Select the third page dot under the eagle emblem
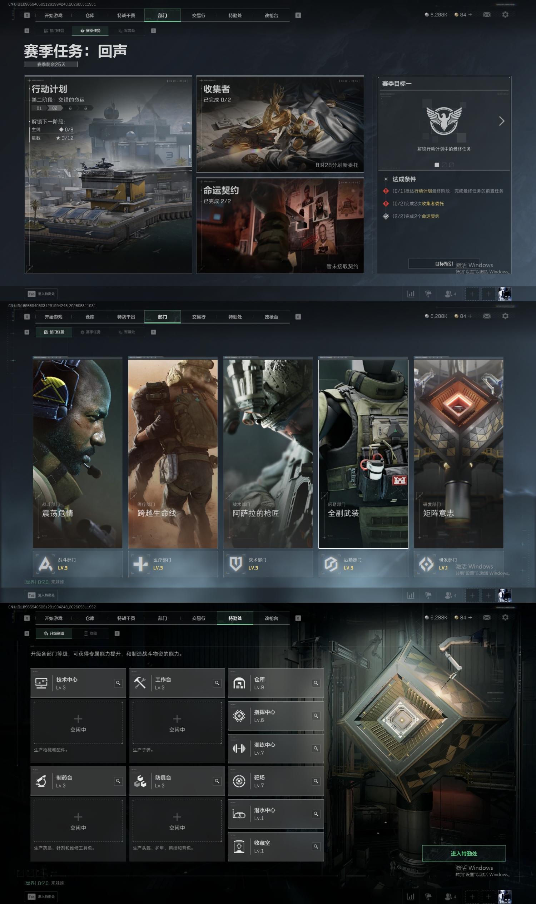The image size is (536, 904). (451, 165)
